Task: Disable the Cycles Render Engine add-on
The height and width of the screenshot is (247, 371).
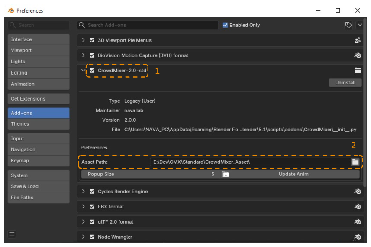Action: click(92, 192)
